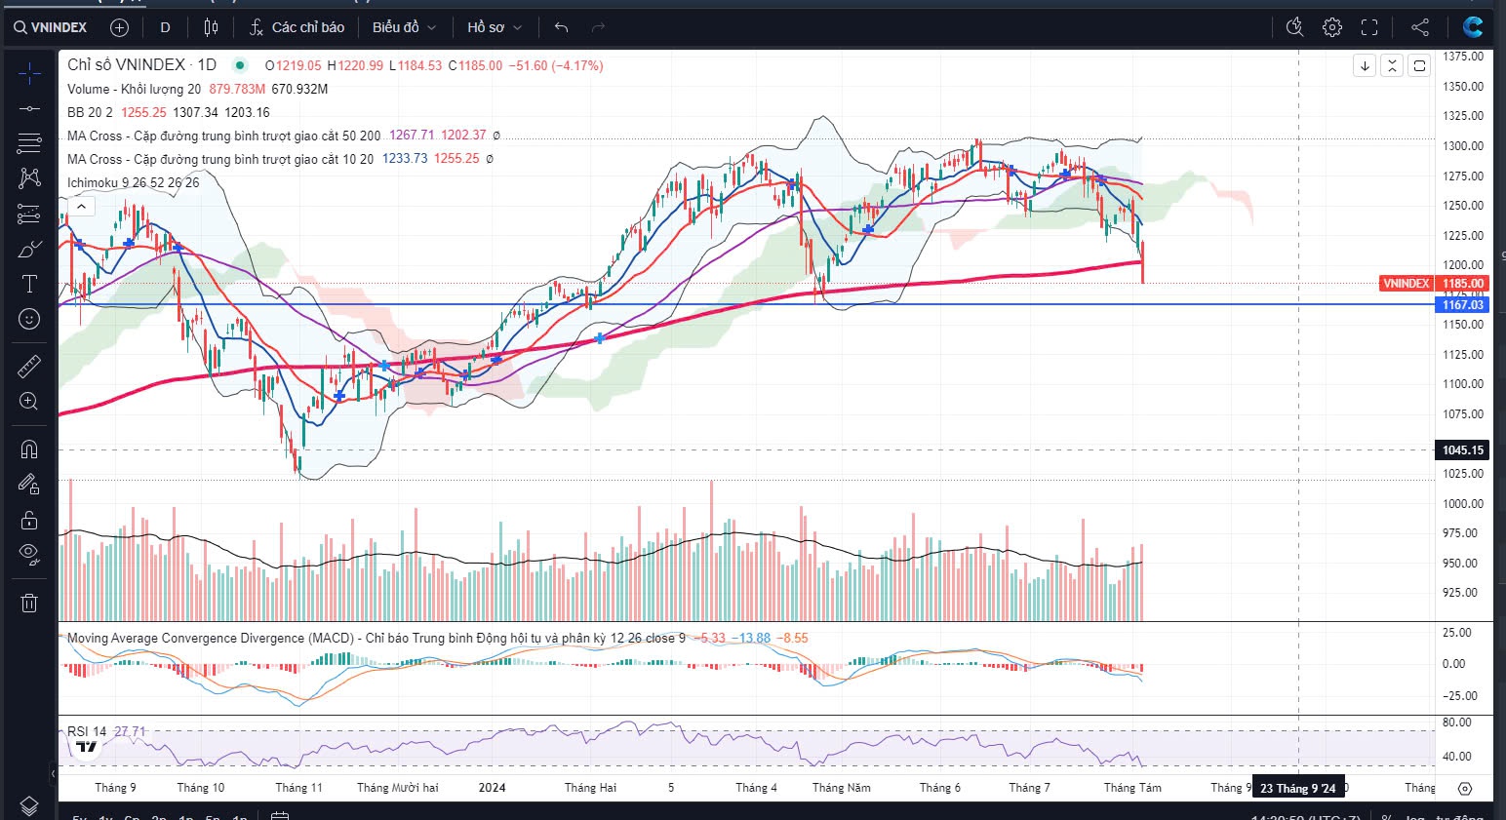Select the ruler measure tool

tap(29, 366)
